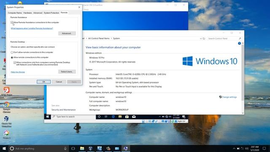This screenshot has height=152, width=270.
Task: Open Google Chrome desktop shortcut
Action: (x=7, y=107)
